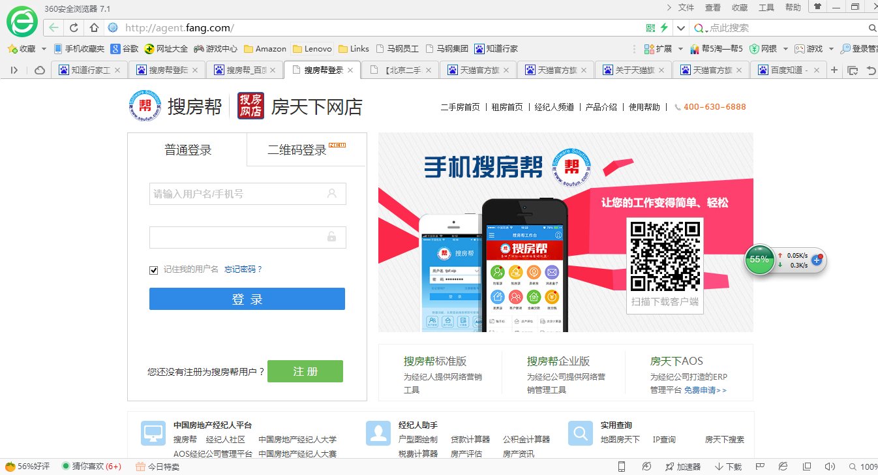Open 加速器 from the status bar
This screenshot has height=475, width=878.
click(x=684, y=467)
